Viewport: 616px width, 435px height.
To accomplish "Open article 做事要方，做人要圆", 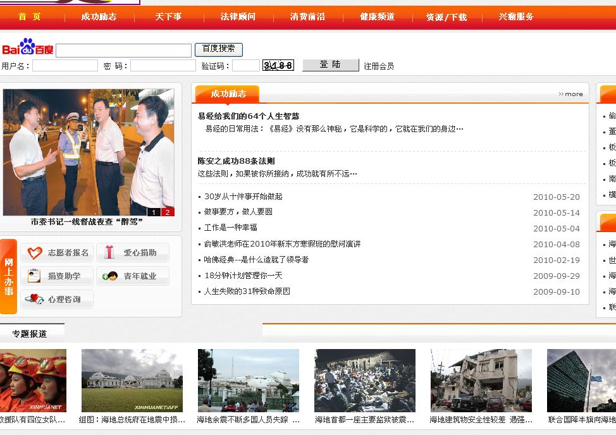I will (x=238, y=212).
